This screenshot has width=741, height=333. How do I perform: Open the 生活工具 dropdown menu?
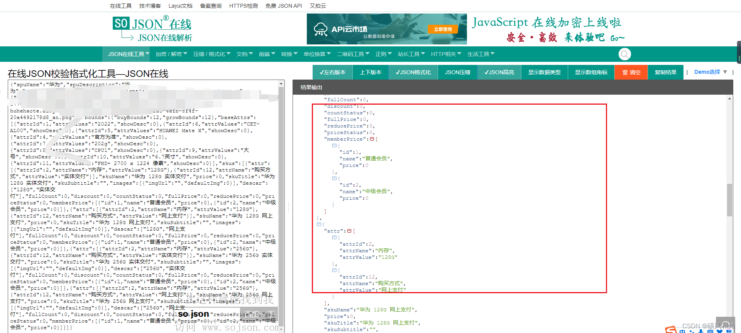(480, 54)
